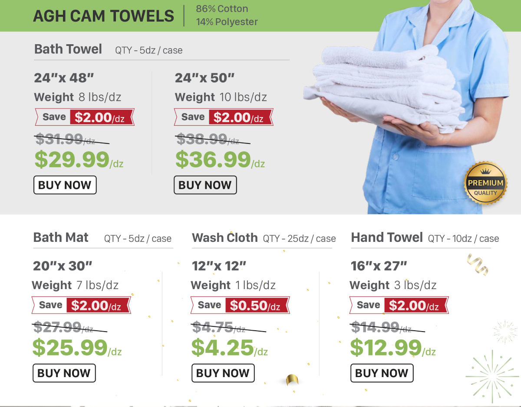Select the $4.25/dz sale price
Viewport: 521px width, 407px height.
(229, 348)
